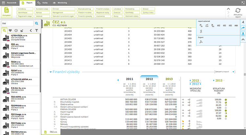Image resolution: width=246 pixels, height=135 pixels.
Task: Search company on Google via g icon
Action: [x=201, y=31]
